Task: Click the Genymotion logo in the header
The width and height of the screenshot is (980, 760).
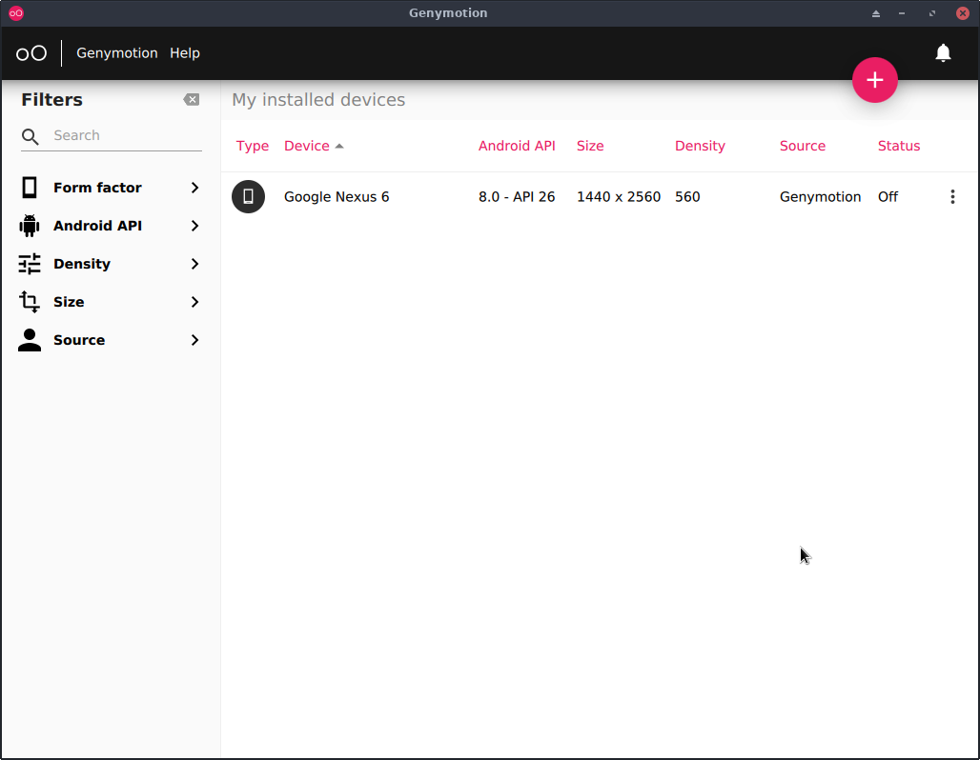Action: (x=31, y=53)
